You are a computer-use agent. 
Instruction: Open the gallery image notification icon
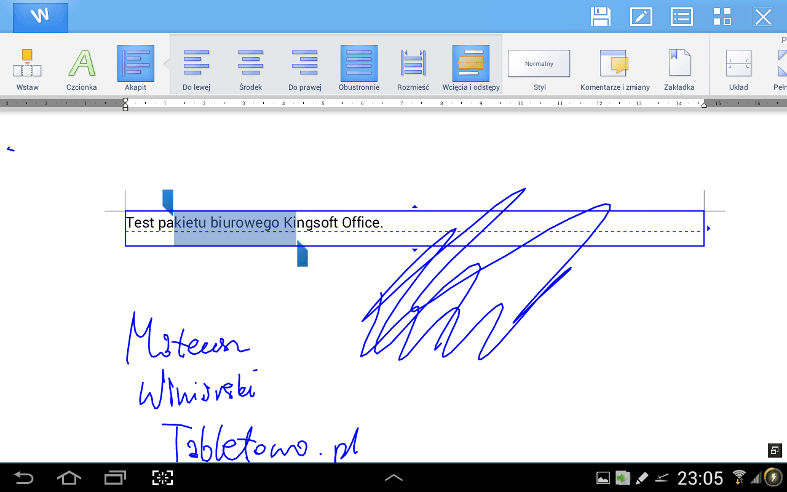point(603,478)
